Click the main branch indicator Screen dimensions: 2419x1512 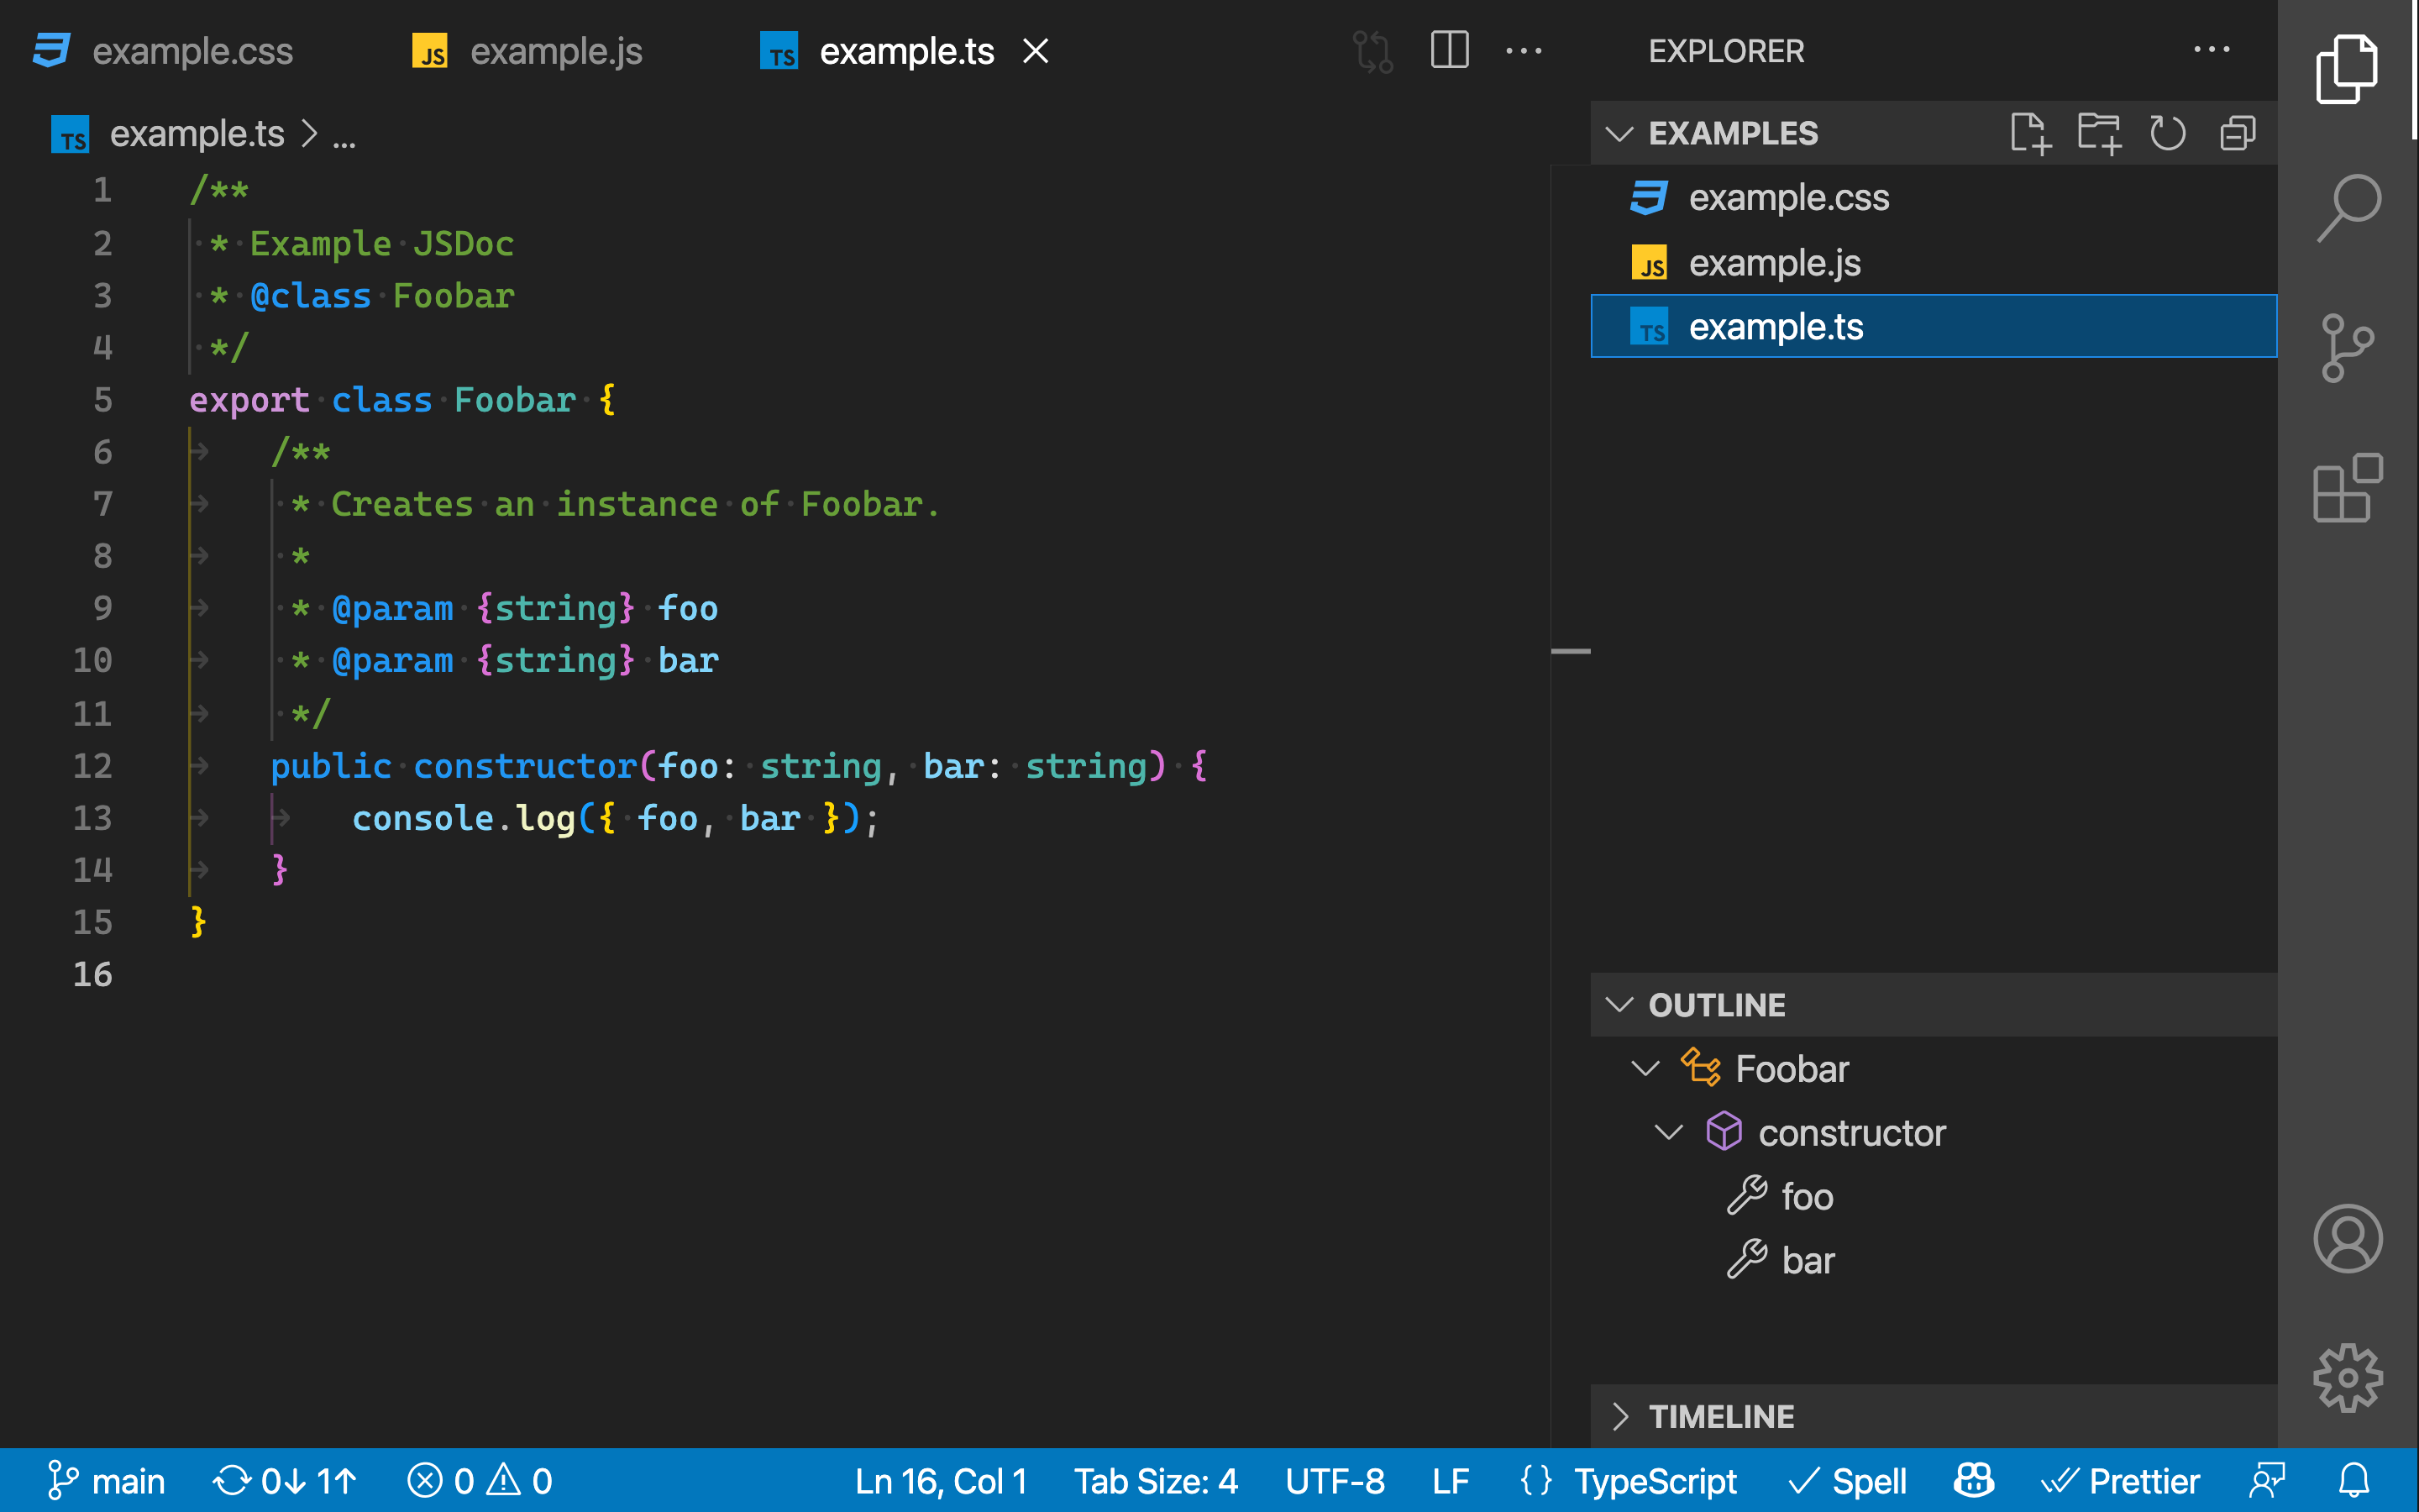coord(107,1481)
